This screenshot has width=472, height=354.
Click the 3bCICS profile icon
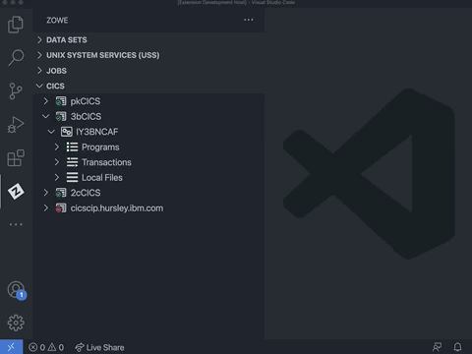click(61, 116)
